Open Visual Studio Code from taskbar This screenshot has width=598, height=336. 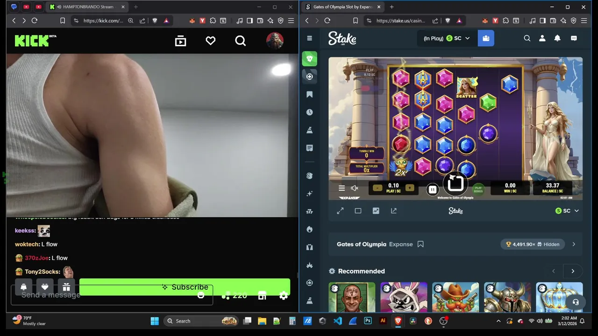(337, 321)
